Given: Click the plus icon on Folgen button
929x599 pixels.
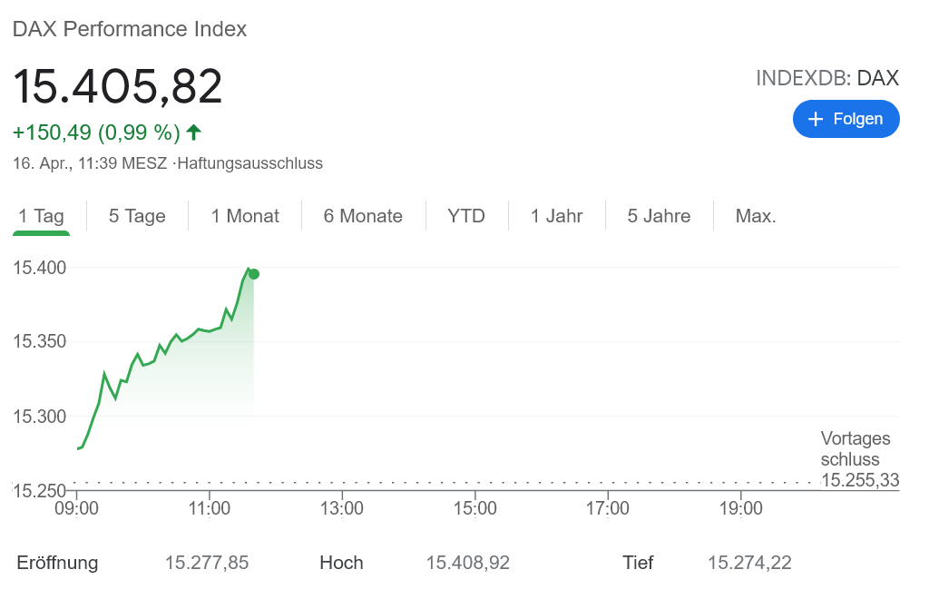Looking at the screenshot, I should (x=816, y=120).
